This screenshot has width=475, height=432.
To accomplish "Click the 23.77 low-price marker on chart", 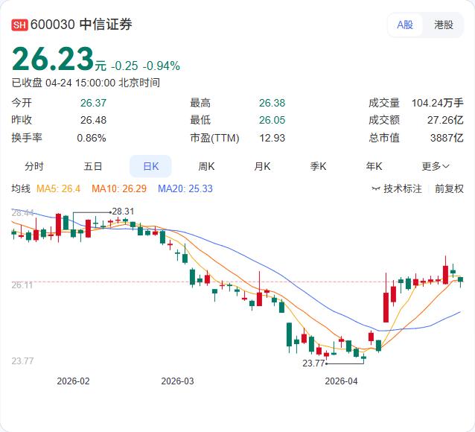I will pos(313,363).
